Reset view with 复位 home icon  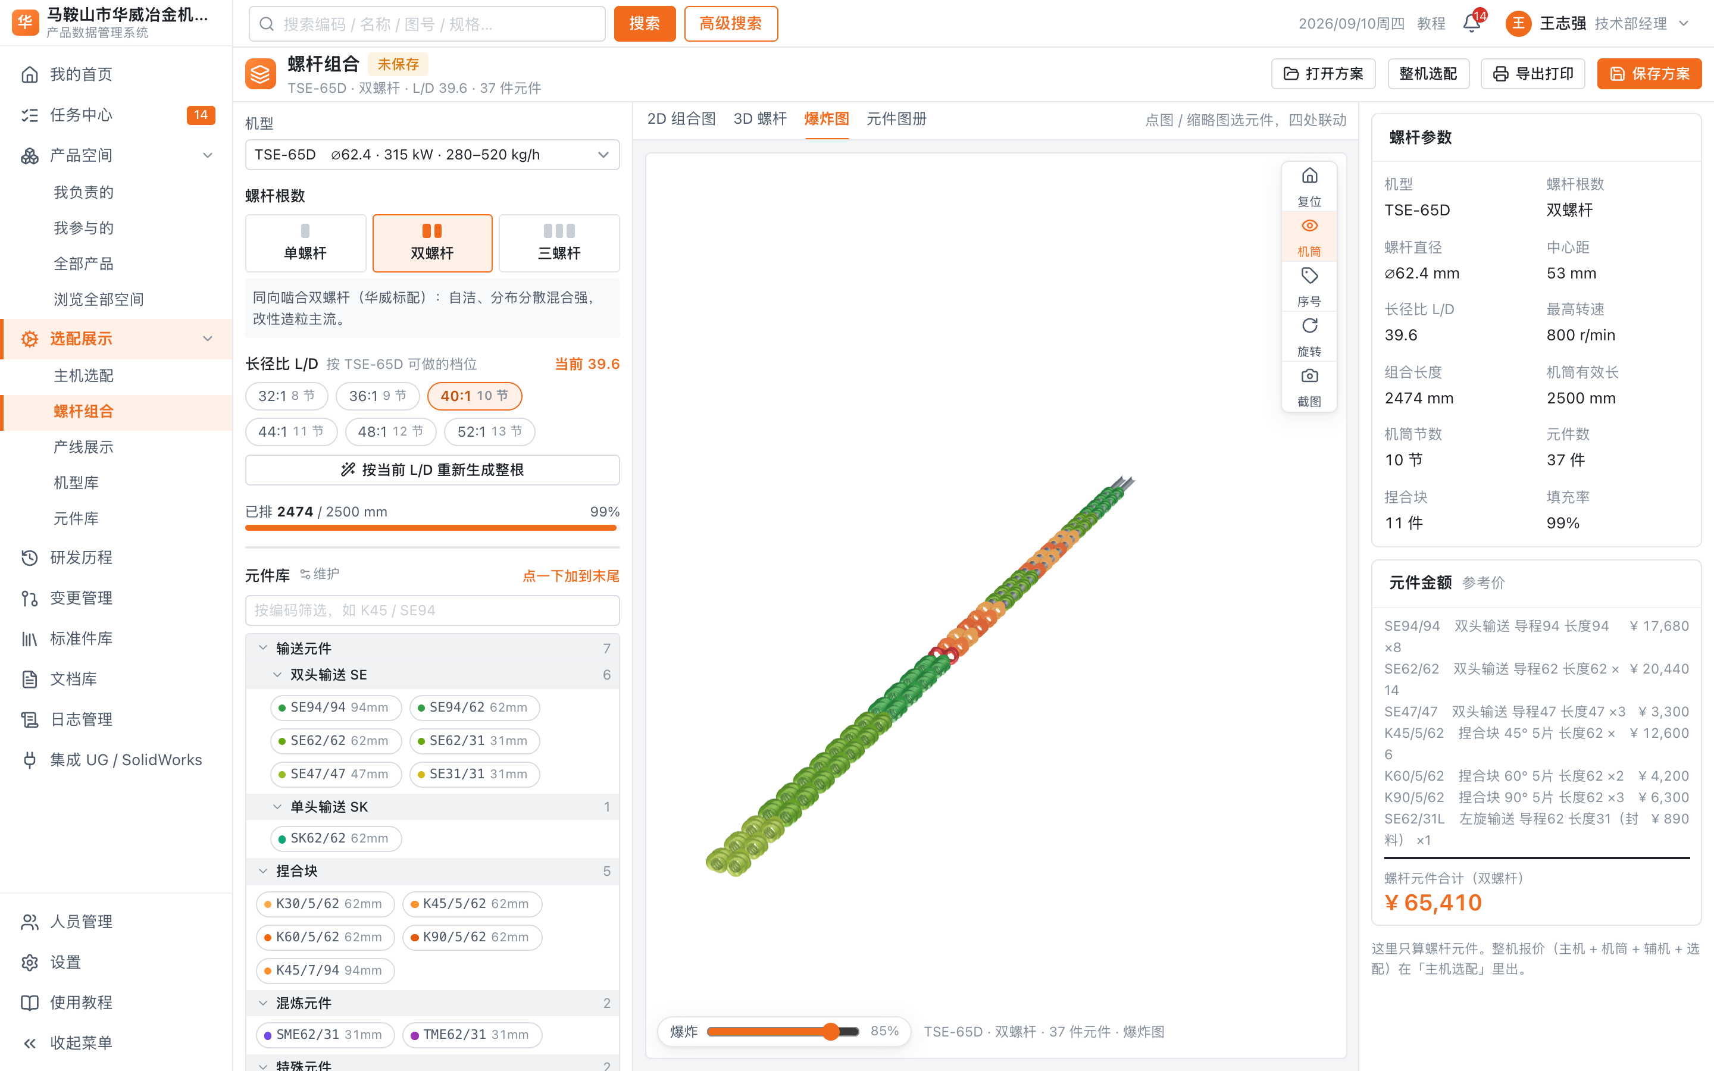(x=1309, y=186)
